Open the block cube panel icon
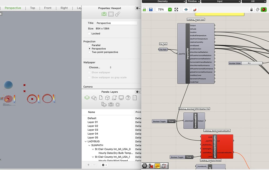Viewport: 269px width, 170px height. (107, 98)
